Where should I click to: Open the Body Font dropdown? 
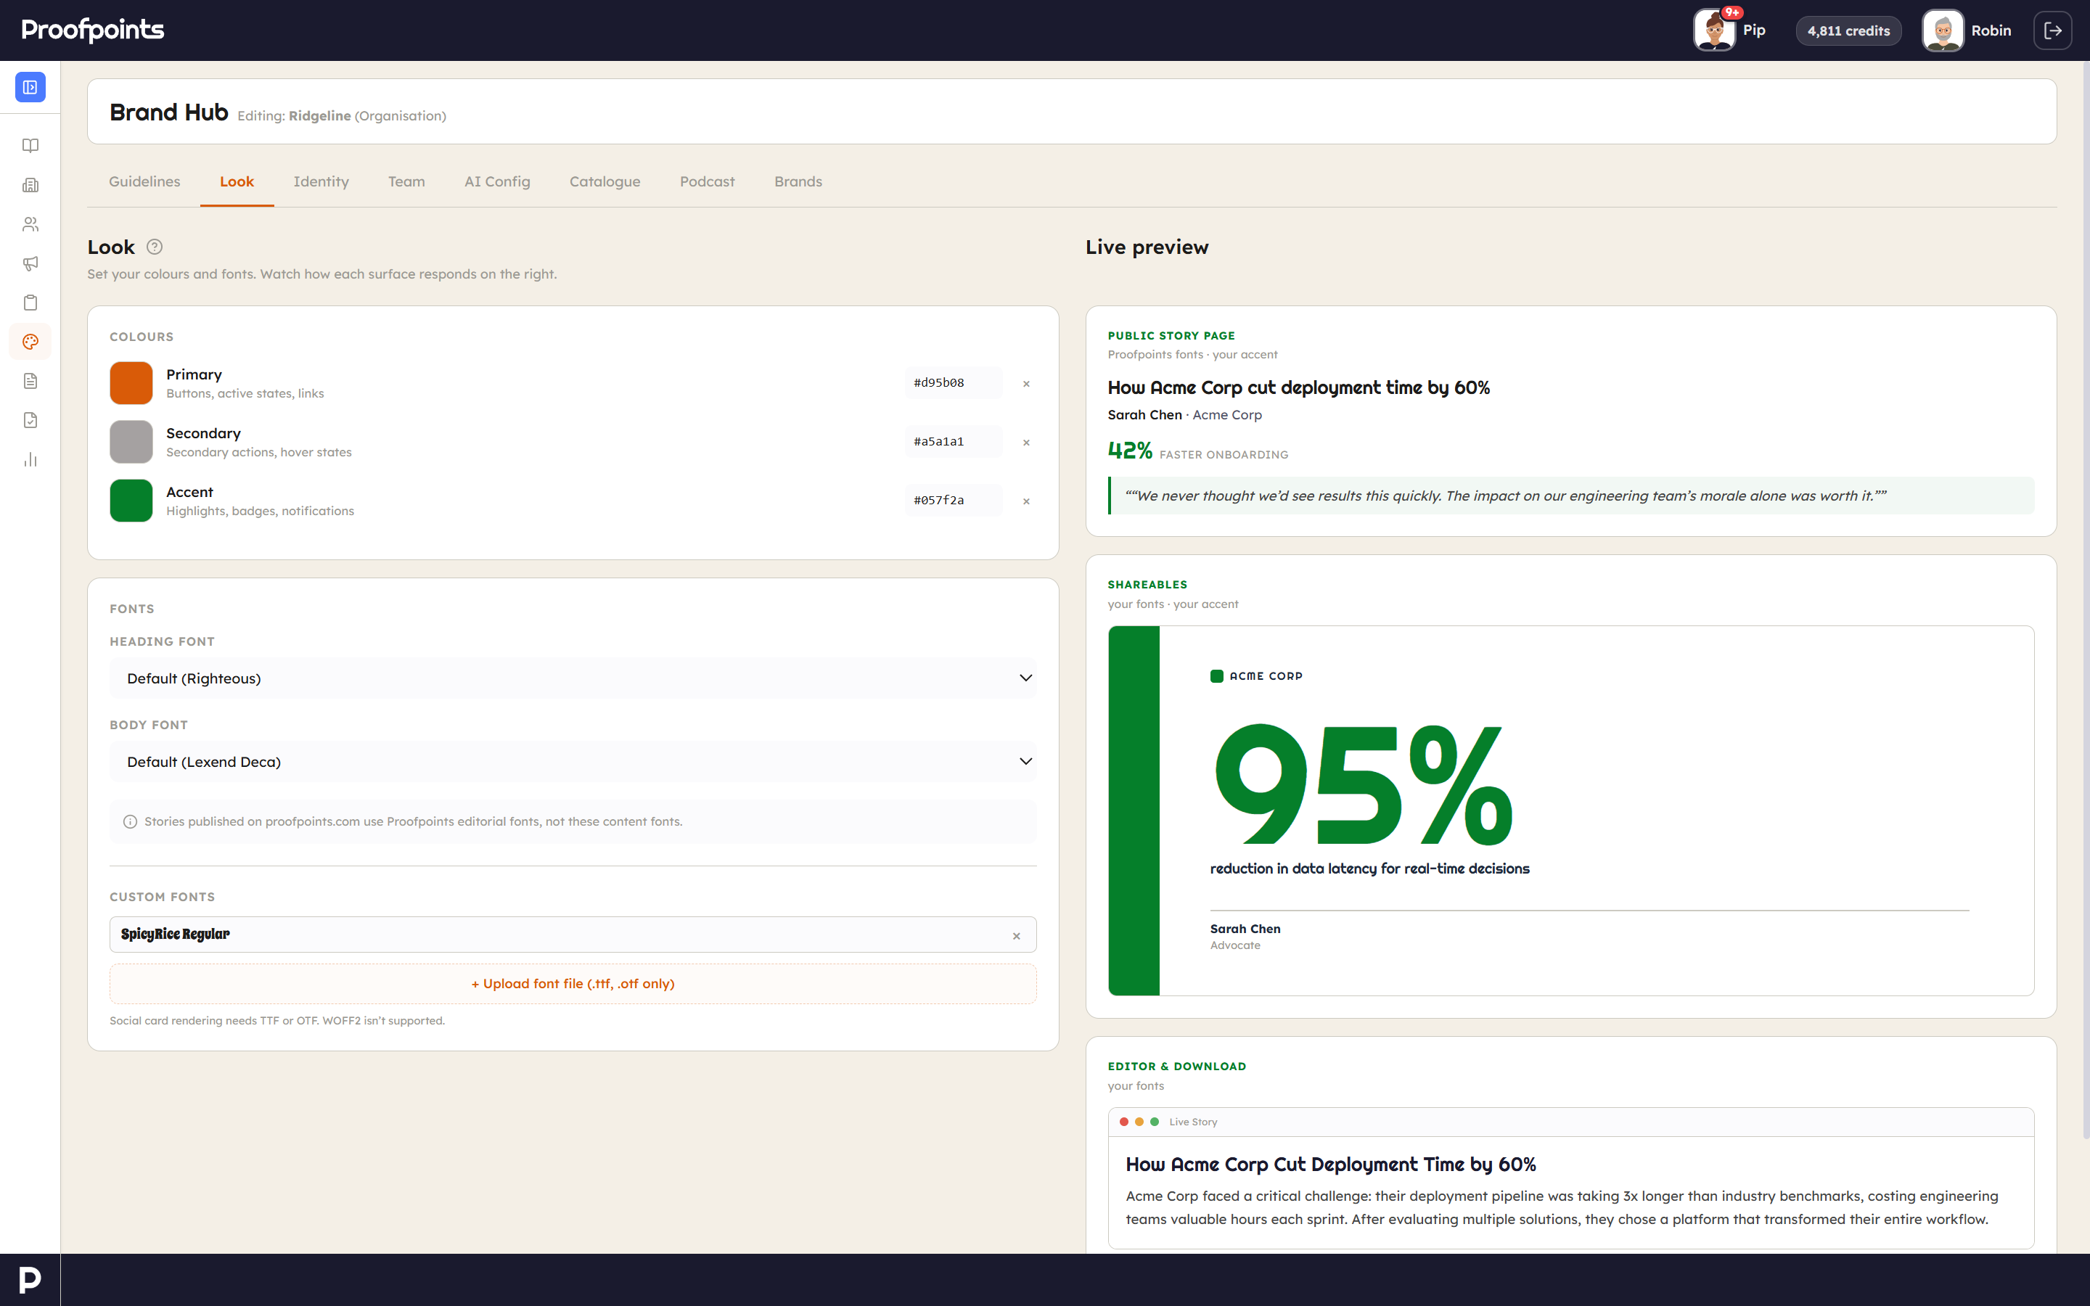[x=573, y=762]
